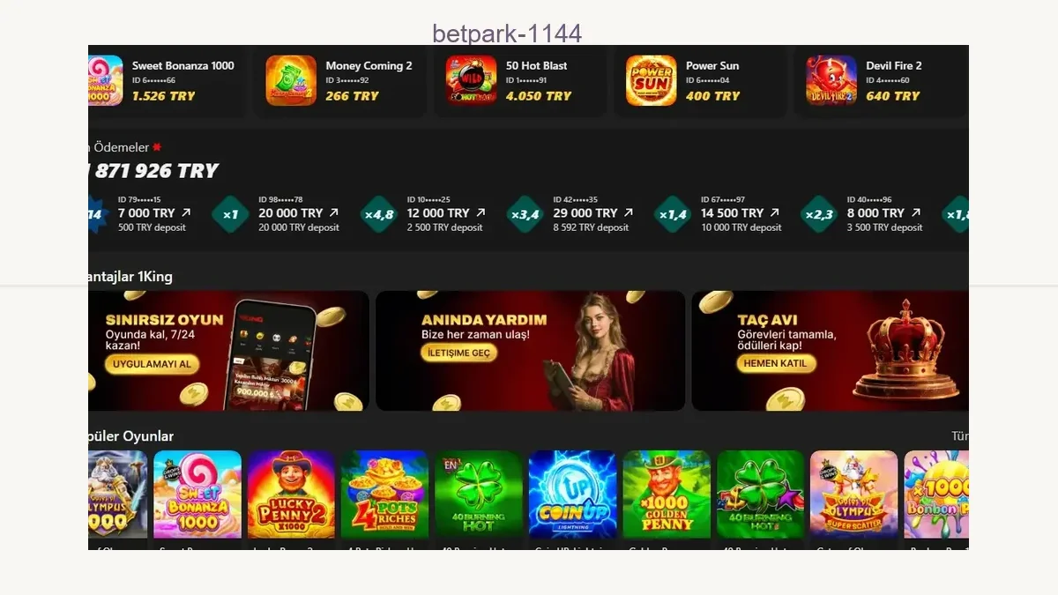Click the HEMEN KATIL button
The height and width of the screenshot is (595, 1058).
[x=775, y=363]
